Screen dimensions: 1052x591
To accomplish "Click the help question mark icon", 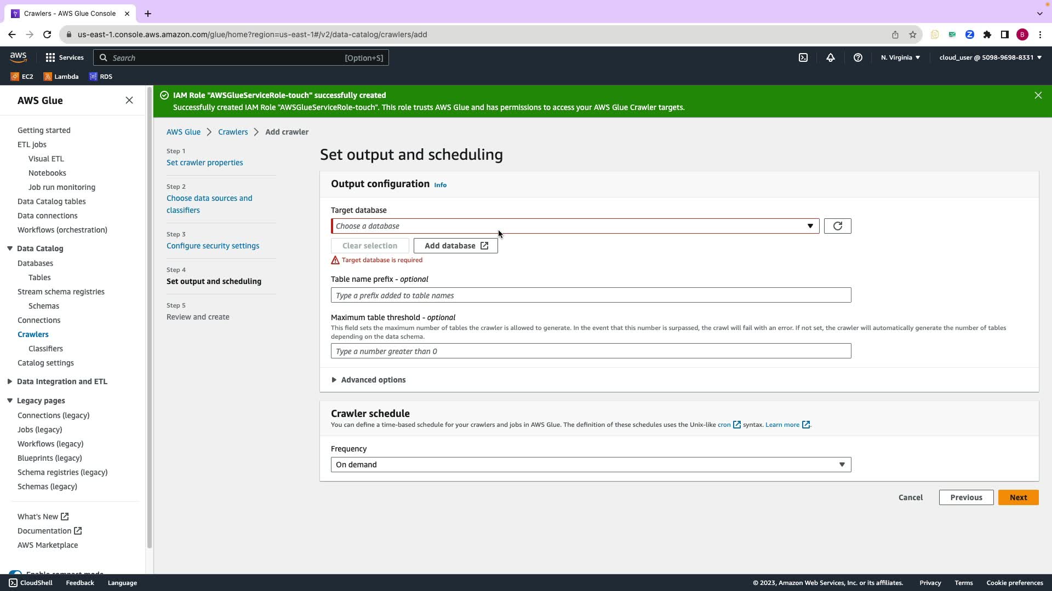I will pos(857,57).
